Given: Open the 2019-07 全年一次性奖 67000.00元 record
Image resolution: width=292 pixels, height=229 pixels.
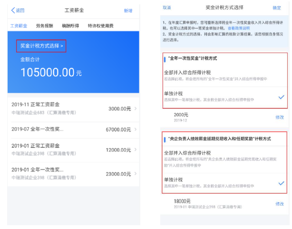Looking at the screenshot, I should coord(73,129).
